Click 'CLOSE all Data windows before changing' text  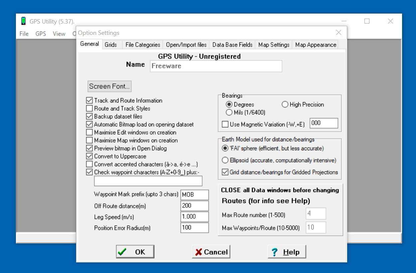(280, 190)
